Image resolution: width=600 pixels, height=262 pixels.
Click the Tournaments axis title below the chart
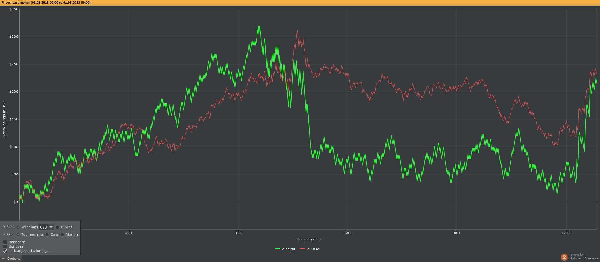click(309, 239)
